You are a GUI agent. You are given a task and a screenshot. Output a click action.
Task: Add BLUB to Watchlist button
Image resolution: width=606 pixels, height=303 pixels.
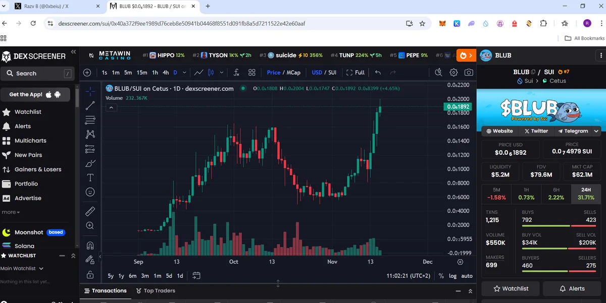[x=511, y=288]
